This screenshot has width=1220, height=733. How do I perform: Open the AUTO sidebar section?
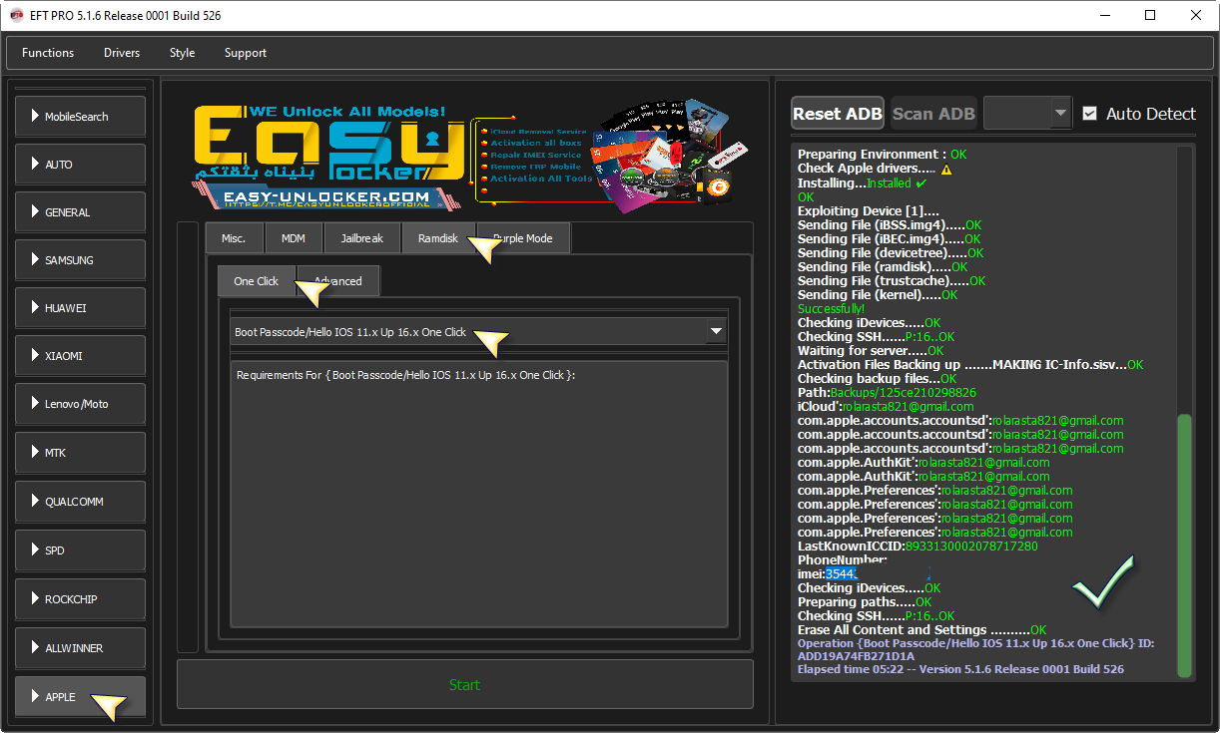point(80,165)
